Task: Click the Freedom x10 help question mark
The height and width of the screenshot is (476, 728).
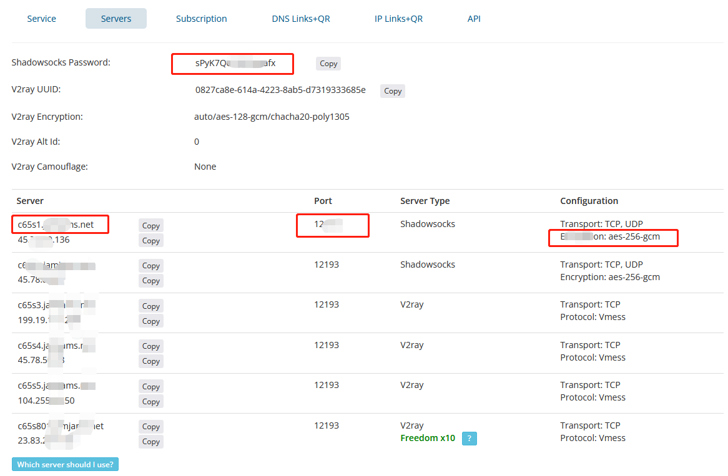Action: (x=470, y=439)
